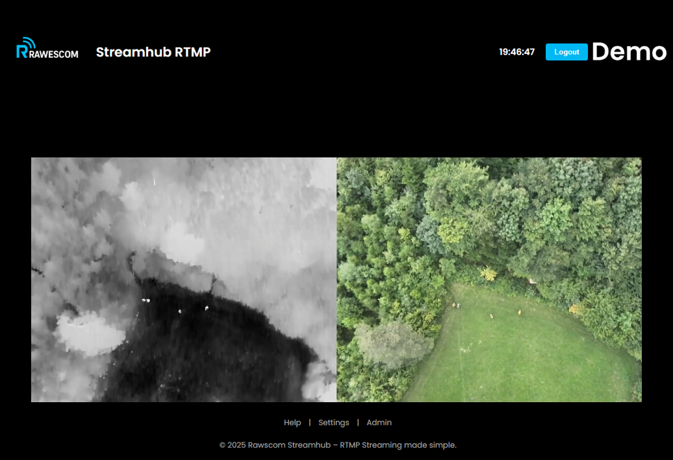The image size is (673, 460).
Task: Open the Settings page link
Action: click(334, 422)
